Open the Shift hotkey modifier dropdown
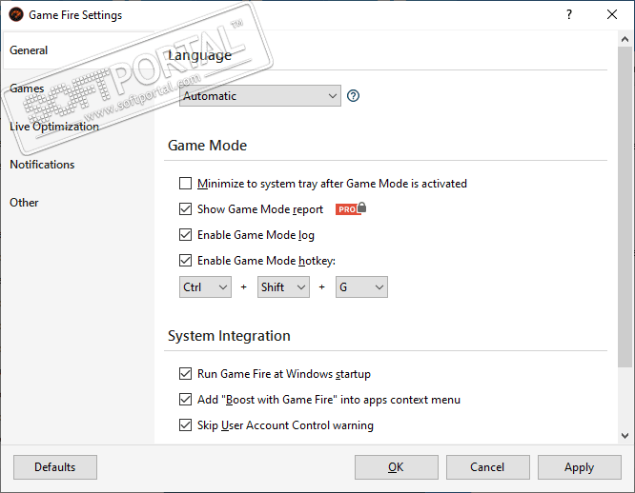 (283, 287)
